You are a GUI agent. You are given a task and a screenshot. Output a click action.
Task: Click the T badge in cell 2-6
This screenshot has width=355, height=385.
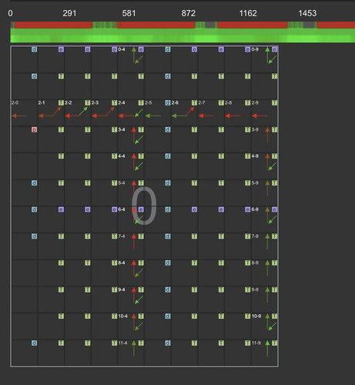tap(194, 102)
